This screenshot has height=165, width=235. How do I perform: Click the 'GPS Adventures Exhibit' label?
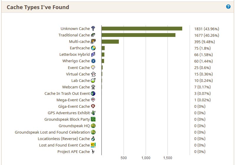[x=69, y=113]
